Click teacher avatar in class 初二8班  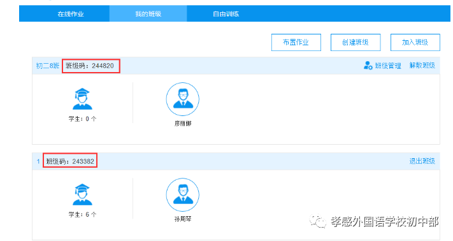(183, 99)
